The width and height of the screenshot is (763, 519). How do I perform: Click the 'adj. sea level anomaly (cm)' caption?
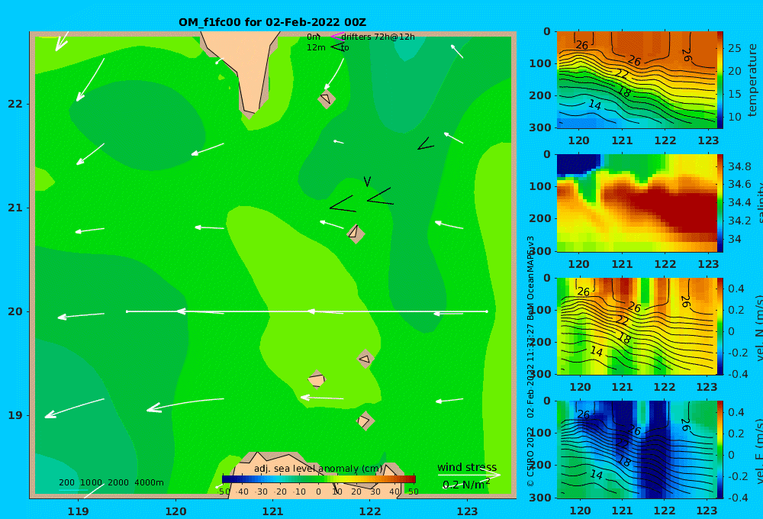click(x=318, y=469)
